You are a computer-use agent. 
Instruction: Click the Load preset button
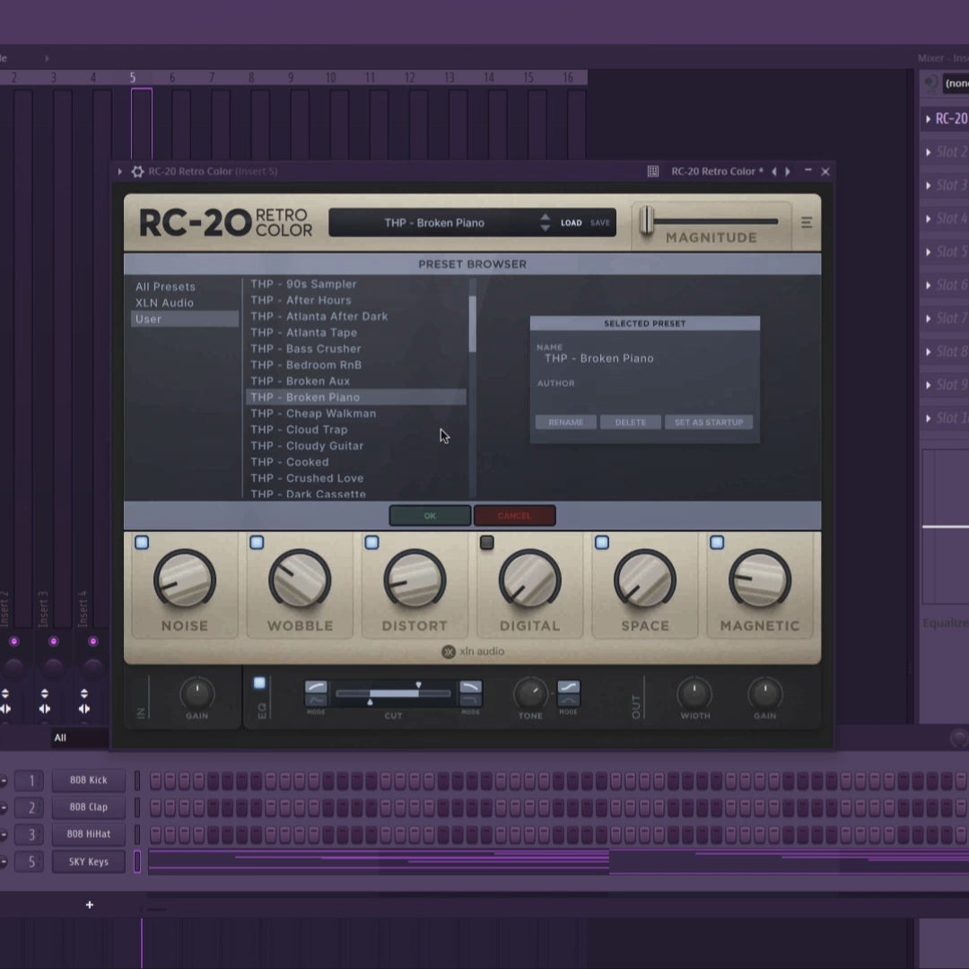pos(571,223)
